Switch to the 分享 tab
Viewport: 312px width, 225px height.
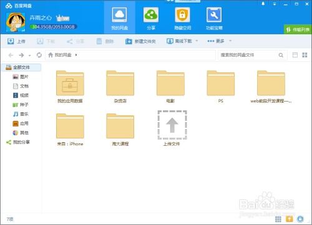pyautogui.click(x=151, y=19)
